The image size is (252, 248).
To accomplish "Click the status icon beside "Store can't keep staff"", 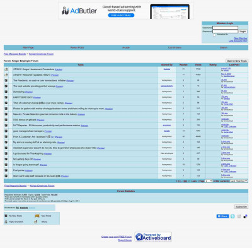I will [6, 176].
